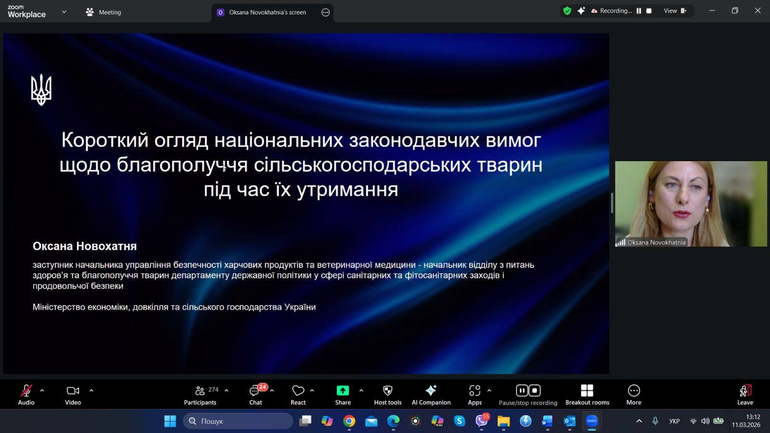
Task: Pause the recording in top bar
Action: (639, 11)
